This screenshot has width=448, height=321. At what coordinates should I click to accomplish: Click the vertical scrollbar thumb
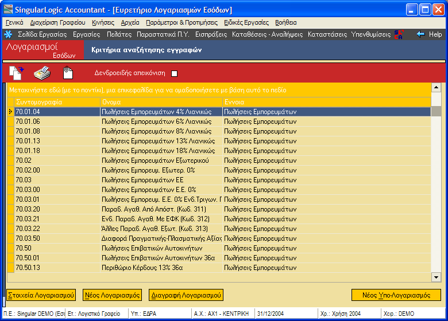[x=436, y=111]
